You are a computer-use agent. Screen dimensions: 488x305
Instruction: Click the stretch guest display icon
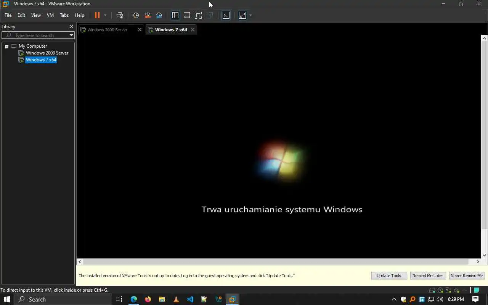[242, 15]
